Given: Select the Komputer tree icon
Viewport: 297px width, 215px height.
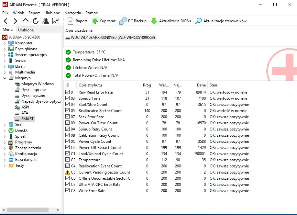Looking at the screenshot, I should [11, 43].
